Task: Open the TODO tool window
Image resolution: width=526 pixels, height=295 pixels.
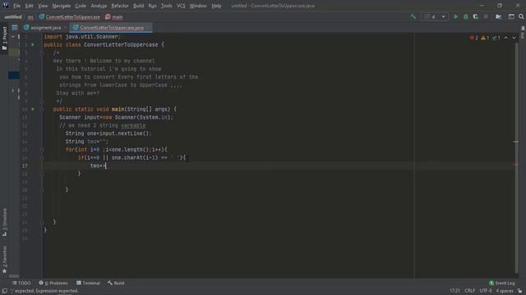Action: pos(21,283)
